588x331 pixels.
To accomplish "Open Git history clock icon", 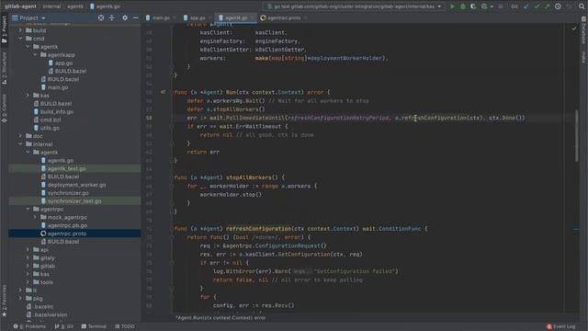I will pyautogui.click(x=558, y=6).
